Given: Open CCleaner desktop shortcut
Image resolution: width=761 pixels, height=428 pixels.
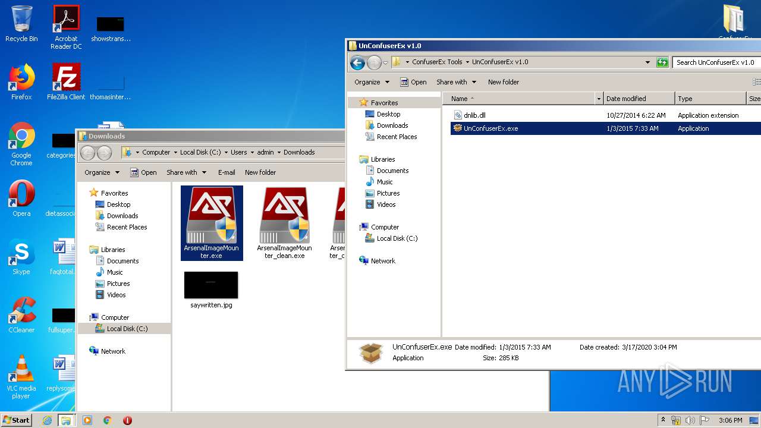Looking at the screenshot, I should pyautogui.click(x=21, y=315).
